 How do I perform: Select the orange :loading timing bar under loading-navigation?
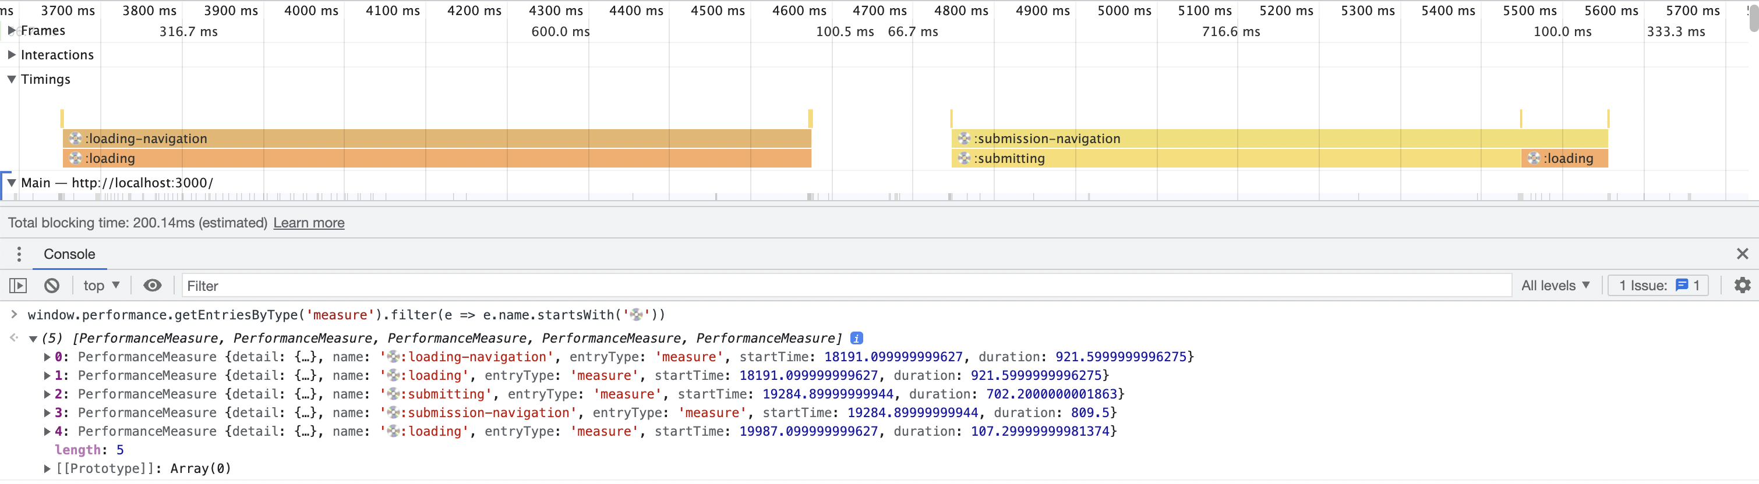[437, 158]
